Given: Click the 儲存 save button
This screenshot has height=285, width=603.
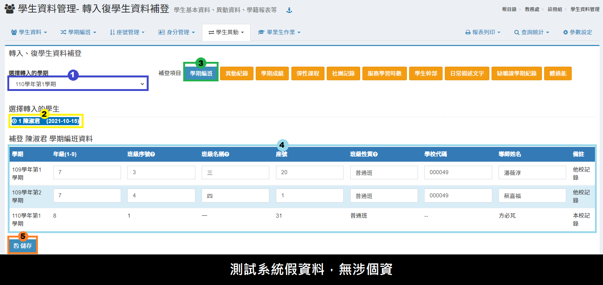Looking at the screenshot, I should [x=23, y=246].
